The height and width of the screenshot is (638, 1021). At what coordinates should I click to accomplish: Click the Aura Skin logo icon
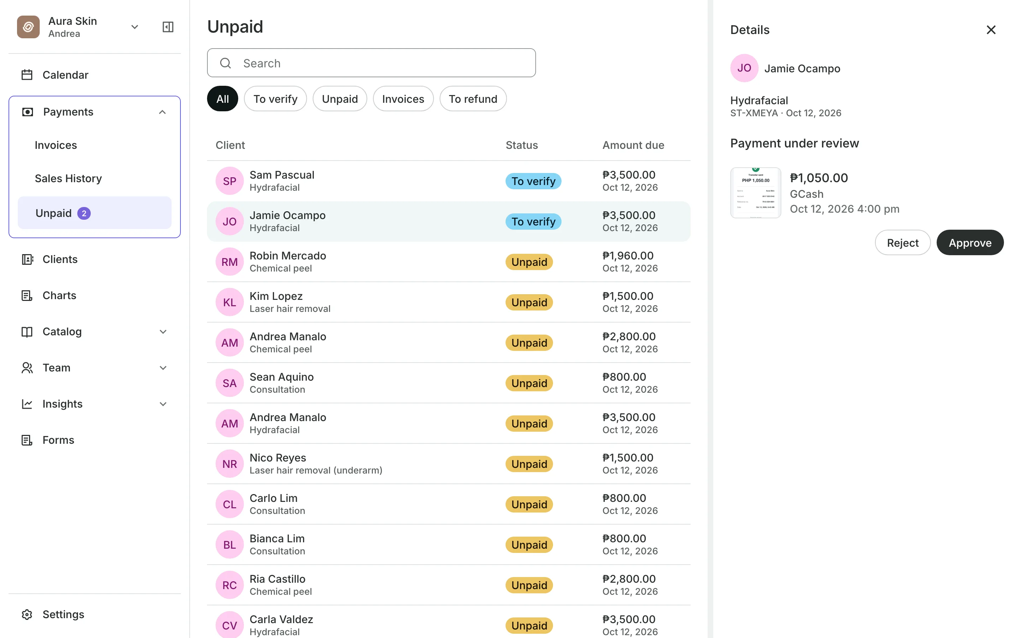pyautogui.click(x=28, y=27)
